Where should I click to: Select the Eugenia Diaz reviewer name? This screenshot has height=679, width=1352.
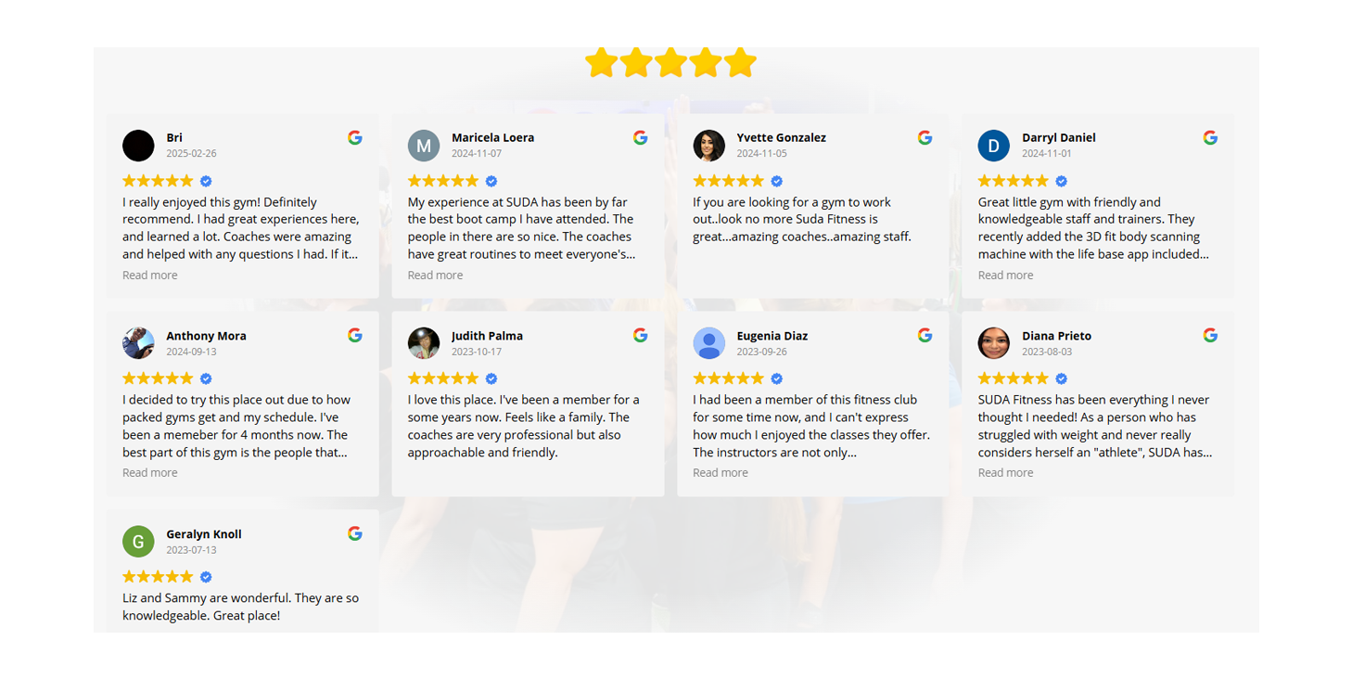coord(772,336)
